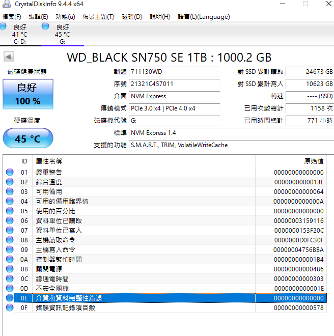Click status orb for attribute 05 使用的百分比
Image resolution: width=334 pixels, height=336 pixels.
tap(10, 211)
